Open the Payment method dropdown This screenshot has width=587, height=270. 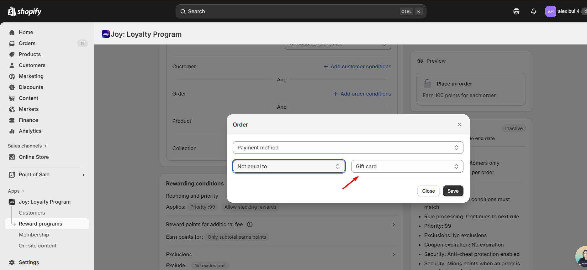348,148
